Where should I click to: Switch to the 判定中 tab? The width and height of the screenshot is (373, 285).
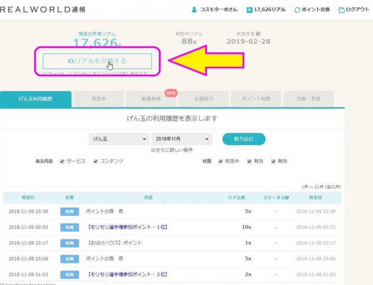point(99,99)
